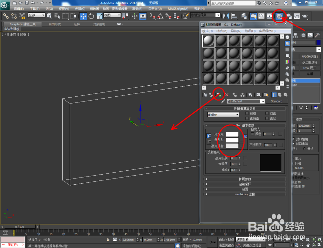Toggle 3D Snaps
323x248 pixels.
(152, 16)
